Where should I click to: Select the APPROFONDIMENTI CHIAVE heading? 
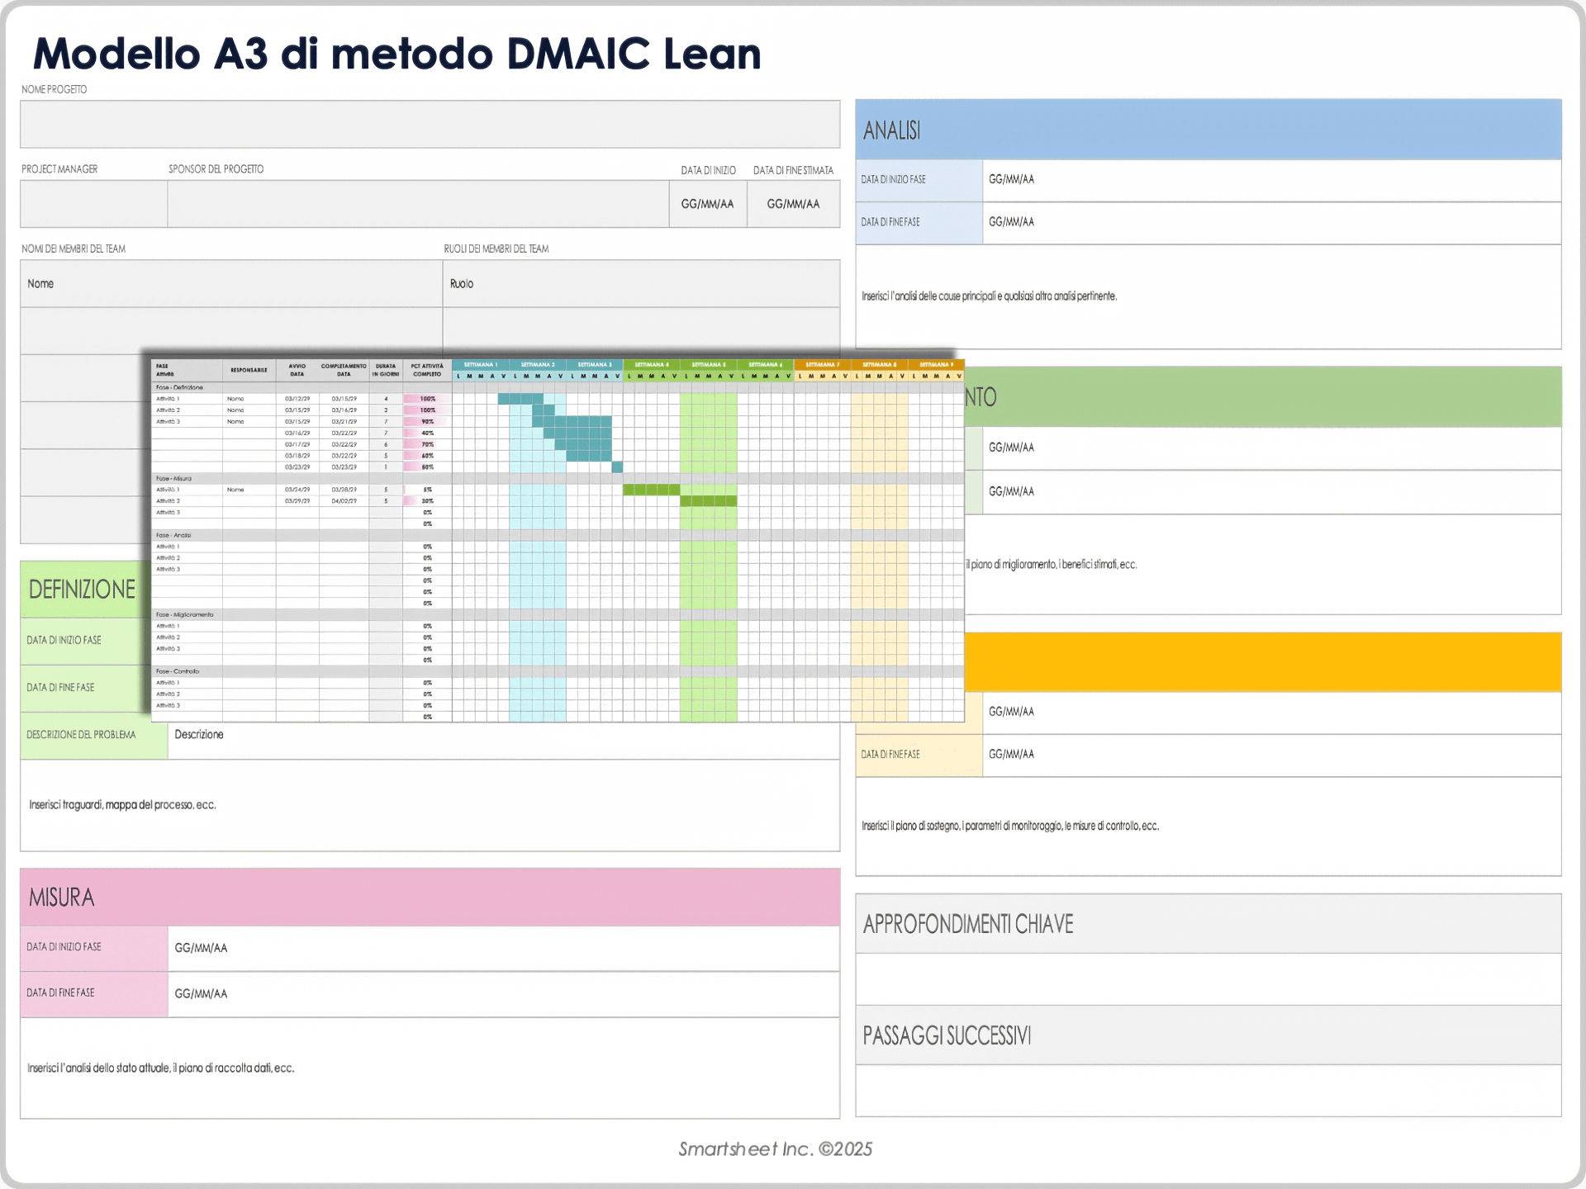[x=968, y=925]
